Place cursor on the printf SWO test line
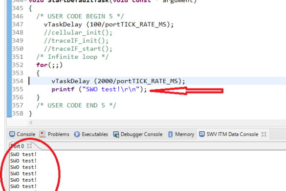 click(x=99, y=89)
